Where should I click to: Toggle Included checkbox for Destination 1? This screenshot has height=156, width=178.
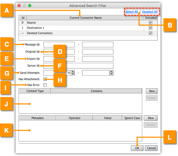coord(150,28)
